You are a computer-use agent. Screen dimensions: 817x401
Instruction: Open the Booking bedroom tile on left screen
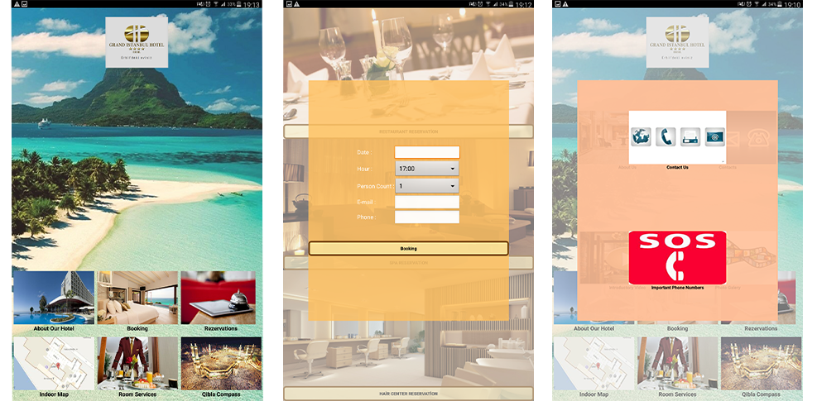[137, 298]
